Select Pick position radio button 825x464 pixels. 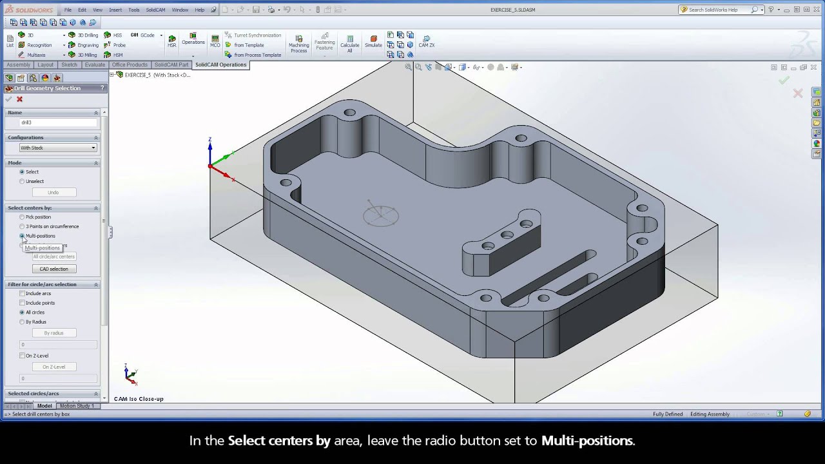point(22,217)
